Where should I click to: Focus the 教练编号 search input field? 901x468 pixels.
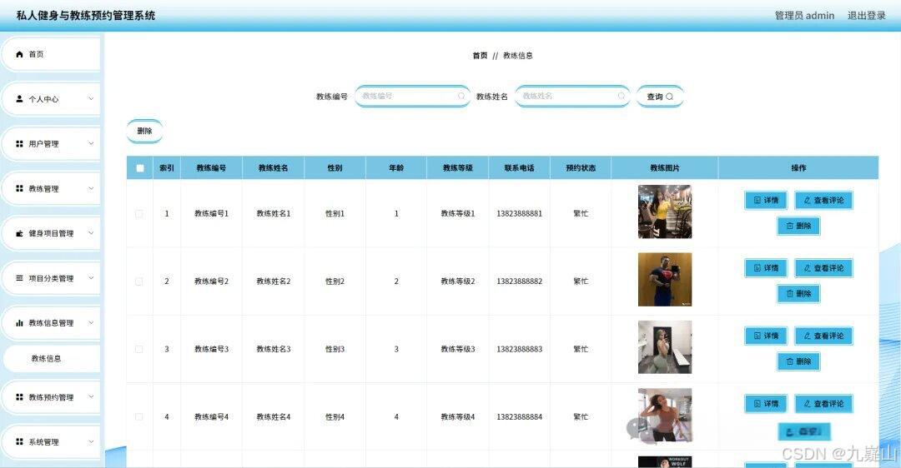[412, 97]
